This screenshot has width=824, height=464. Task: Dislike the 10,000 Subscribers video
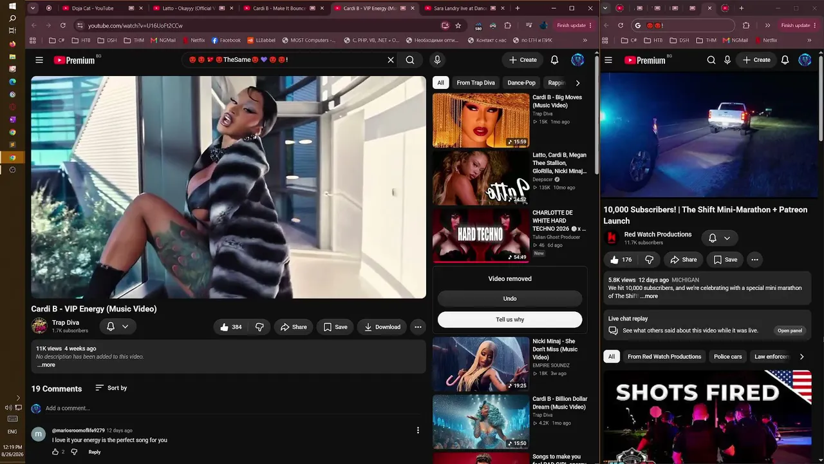[649, 260]
